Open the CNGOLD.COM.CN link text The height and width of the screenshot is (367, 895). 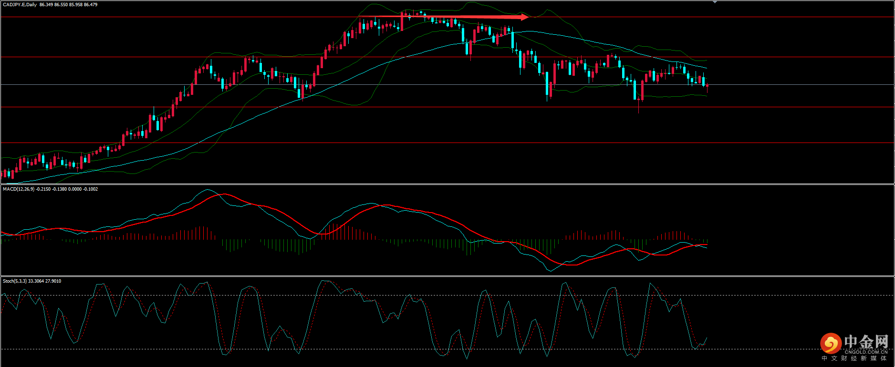866,352
